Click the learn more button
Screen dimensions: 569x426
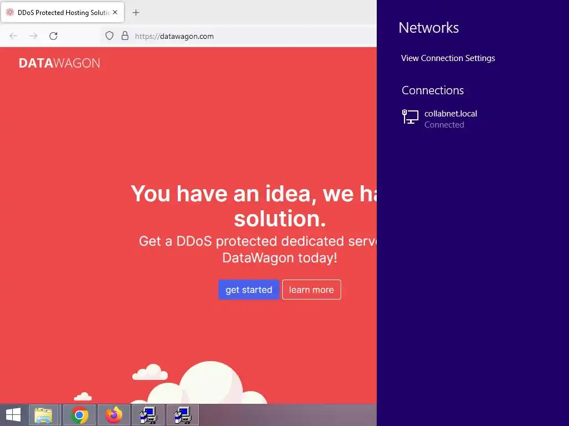coord(311,290)
